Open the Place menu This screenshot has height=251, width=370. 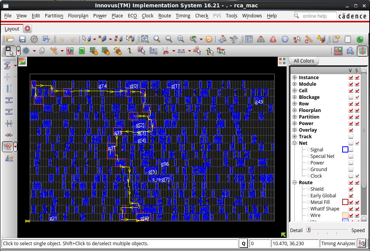pos(117,16)
